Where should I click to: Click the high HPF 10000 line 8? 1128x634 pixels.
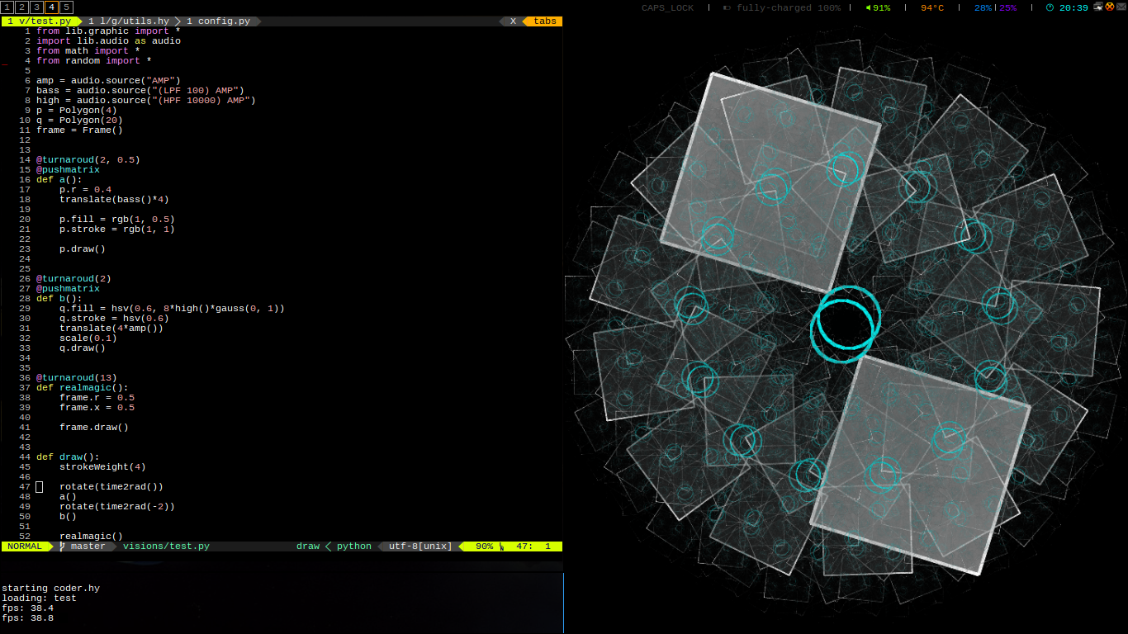click(146, 100)
